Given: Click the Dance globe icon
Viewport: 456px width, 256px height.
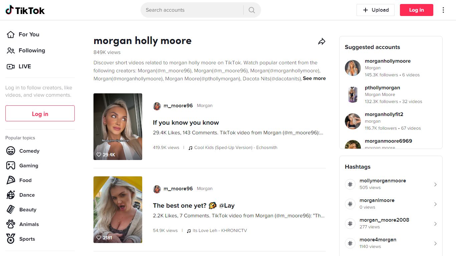Looking at the screenshot, I should (11, 195).
